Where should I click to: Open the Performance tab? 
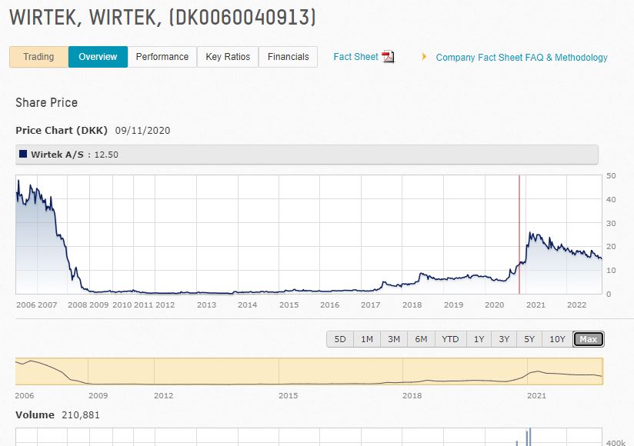(x=162, y=57)
